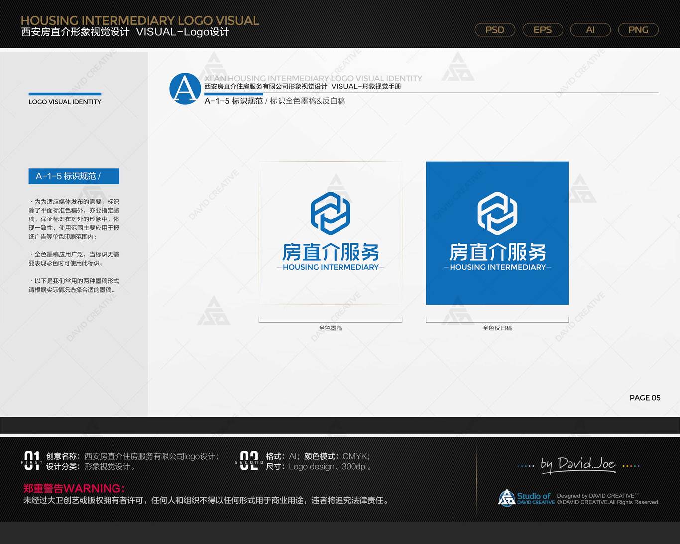
Task: Click white 'HOUSING INTERMEDIARY' text on blue card
Action: tap(497, 267)
